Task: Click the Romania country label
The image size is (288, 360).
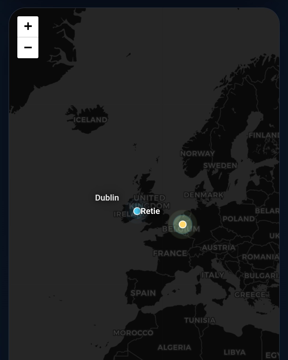Action: 260,257
